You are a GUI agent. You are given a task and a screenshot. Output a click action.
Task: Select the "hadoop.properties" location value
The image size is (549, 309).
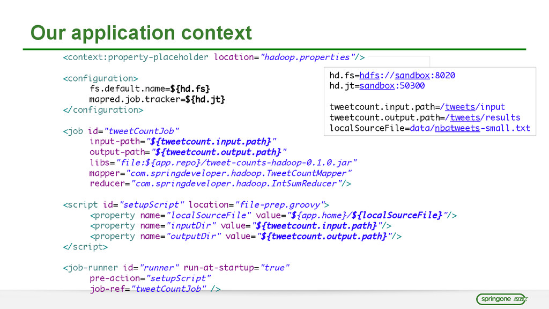point(307,57)
